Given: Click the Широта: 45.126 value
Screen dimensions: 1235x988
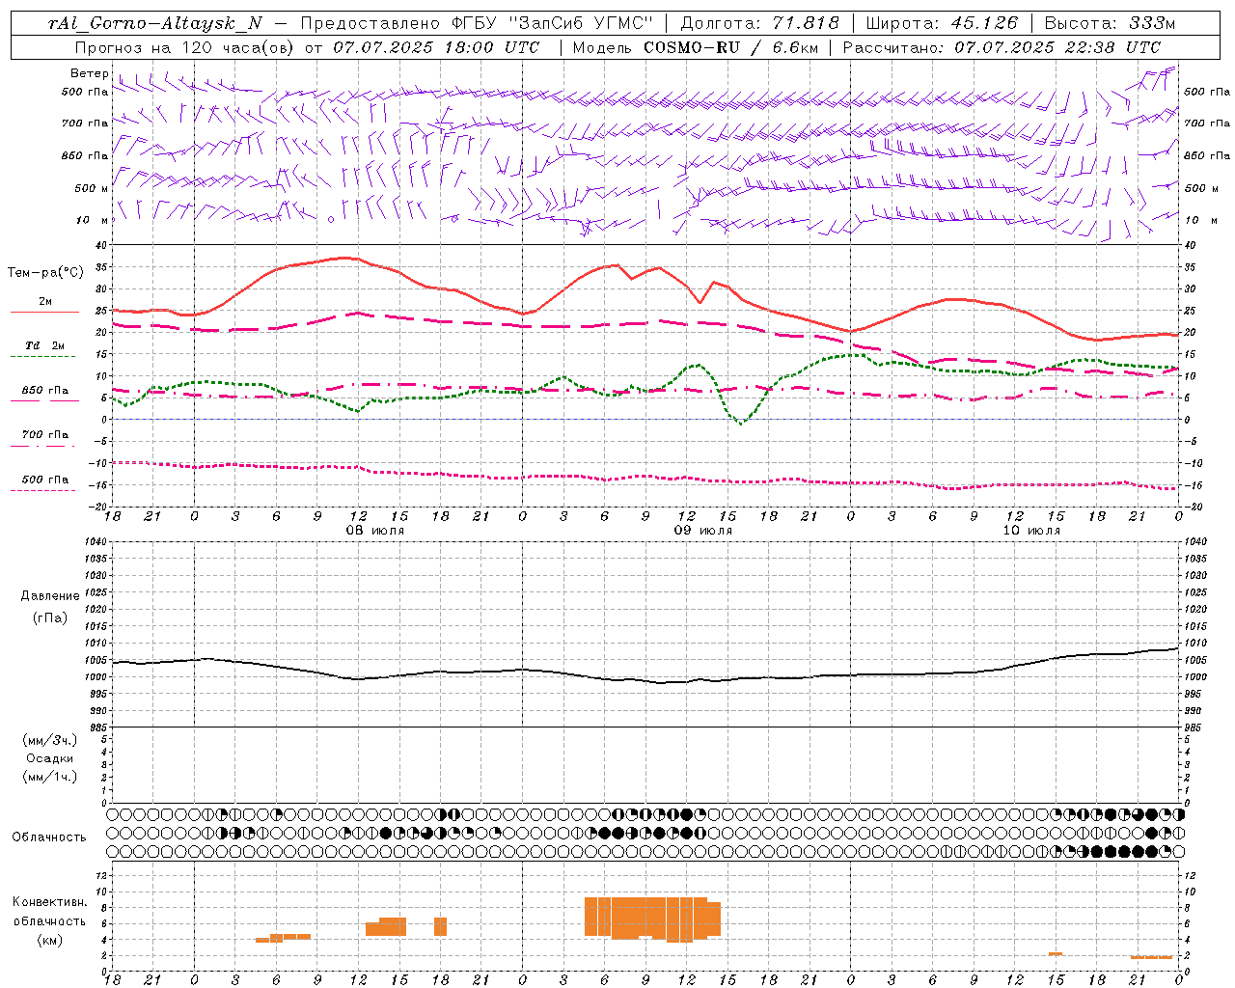Looking at the screenshot, I should pyautogui.click(x=941, y=23).
